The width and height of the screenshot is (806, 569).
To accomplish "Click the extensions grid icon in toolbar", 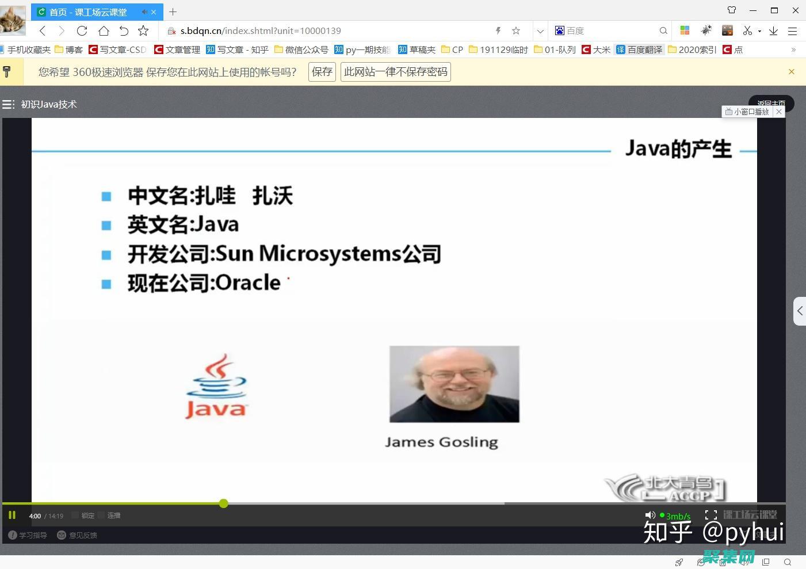I will (683, 30).
